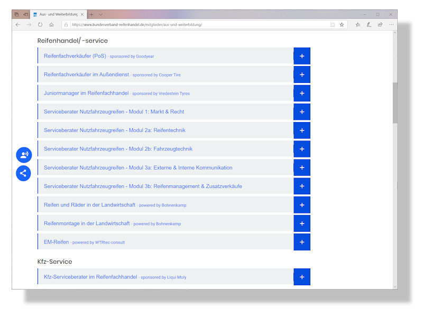Open Juniormanager im Reifenfachhandel link
The width and height of the screenshot is (423, 317).
pyautogui.click(x=86, y=94)
